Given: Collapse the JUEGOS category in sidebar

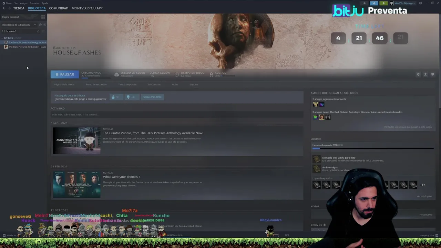Looking at the screenshot, I should click(x=2, y=38).
